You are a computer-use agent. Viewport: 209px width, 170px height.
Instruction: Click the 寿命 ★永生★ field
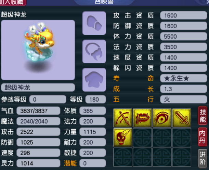[184, 78]
